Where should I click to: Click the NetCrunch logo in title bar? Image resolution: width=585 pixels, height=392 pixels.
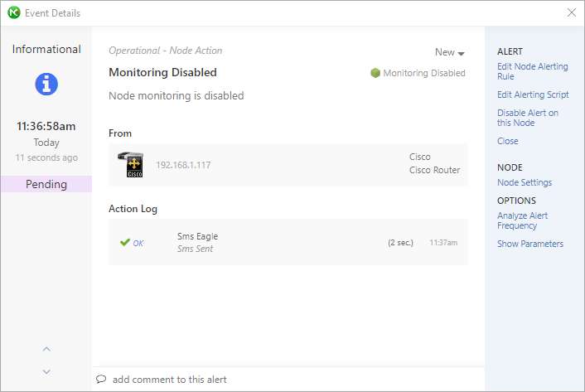point(14,12)
